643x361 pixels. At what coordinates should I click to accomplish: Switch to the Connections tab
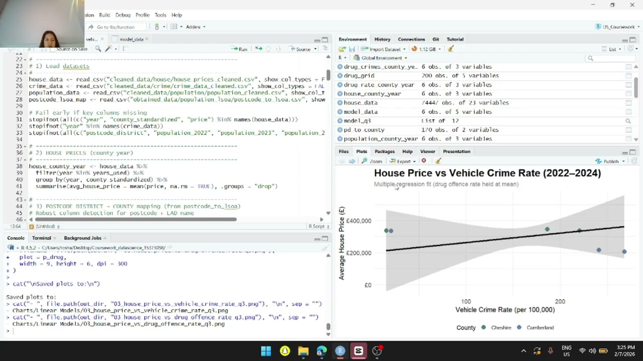[411, 39]
